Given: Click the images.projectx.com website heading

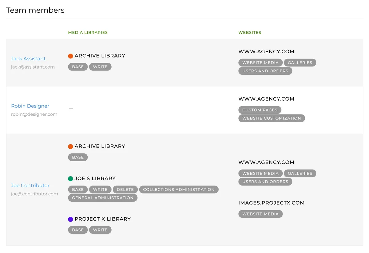Looking at the screenshot, I should click(x=271, y=203).
